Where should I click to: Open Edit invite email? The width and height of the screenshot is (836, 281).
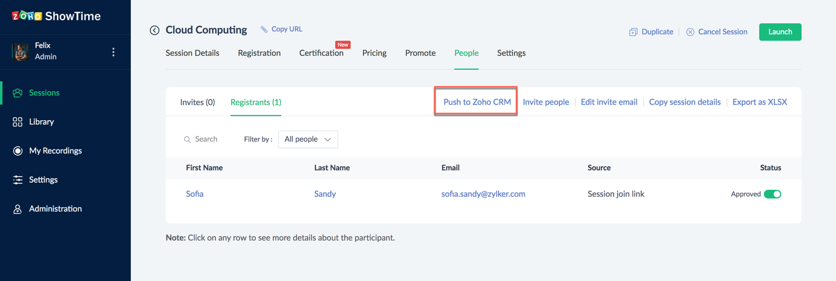pyautogui.click(x=609, y=102)
